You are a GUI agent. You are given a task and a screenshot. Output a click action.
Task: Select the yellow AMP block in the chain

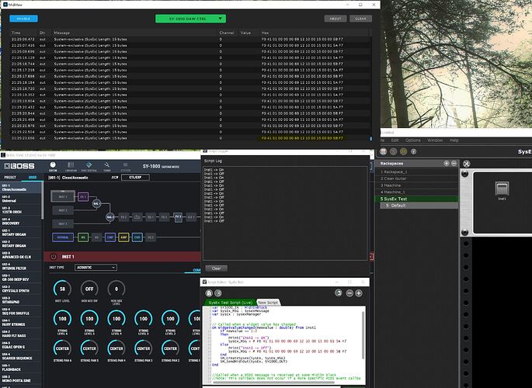pyautogui.click(x=123, y=237)
